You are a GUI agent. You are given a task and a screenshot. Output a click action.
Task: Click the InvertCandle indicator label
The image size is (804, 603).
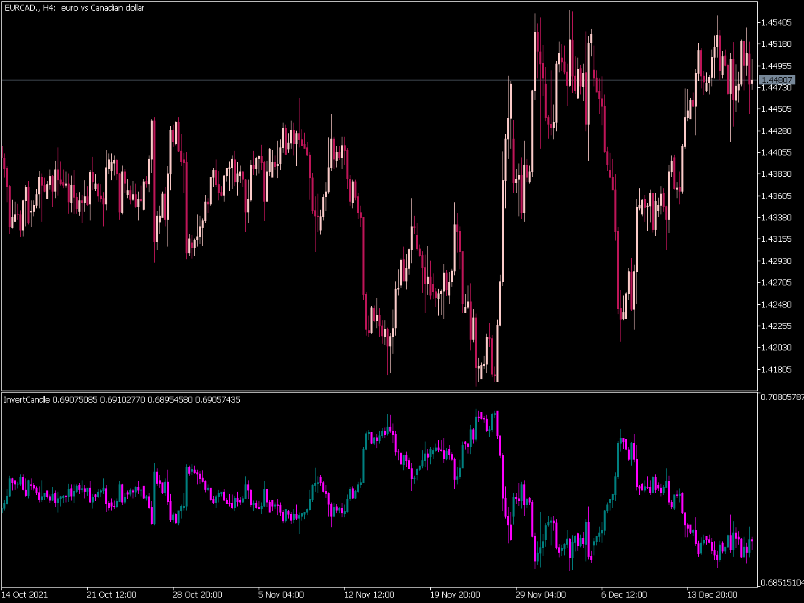(122, 400)
